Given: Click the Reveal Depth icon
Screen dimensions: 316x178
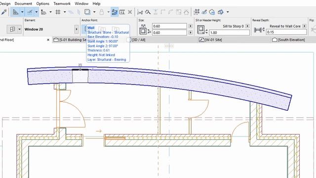Looking at the screenshot, I should click(x=259, y=30).
